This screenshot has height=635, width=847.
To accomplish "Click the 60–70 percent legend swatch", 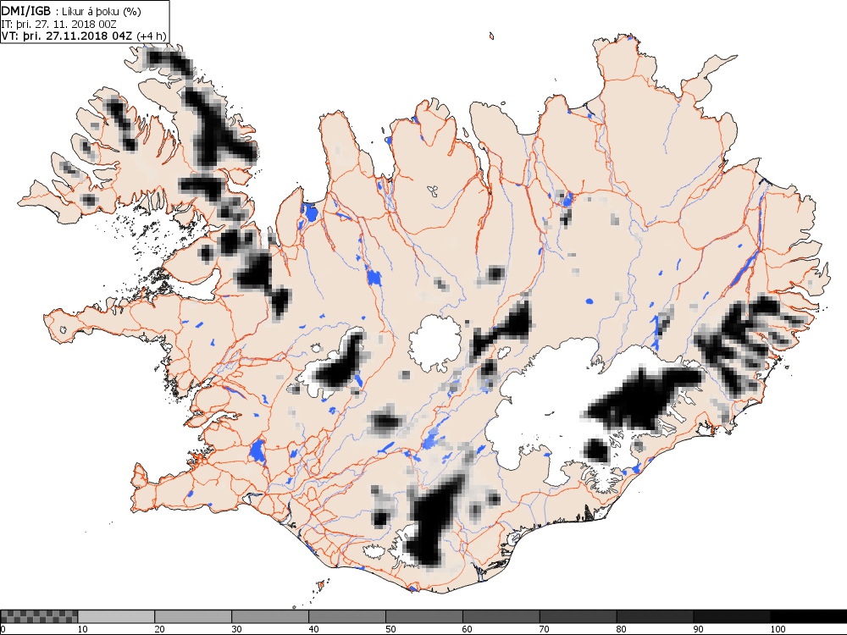I will (x=501, y=616).
